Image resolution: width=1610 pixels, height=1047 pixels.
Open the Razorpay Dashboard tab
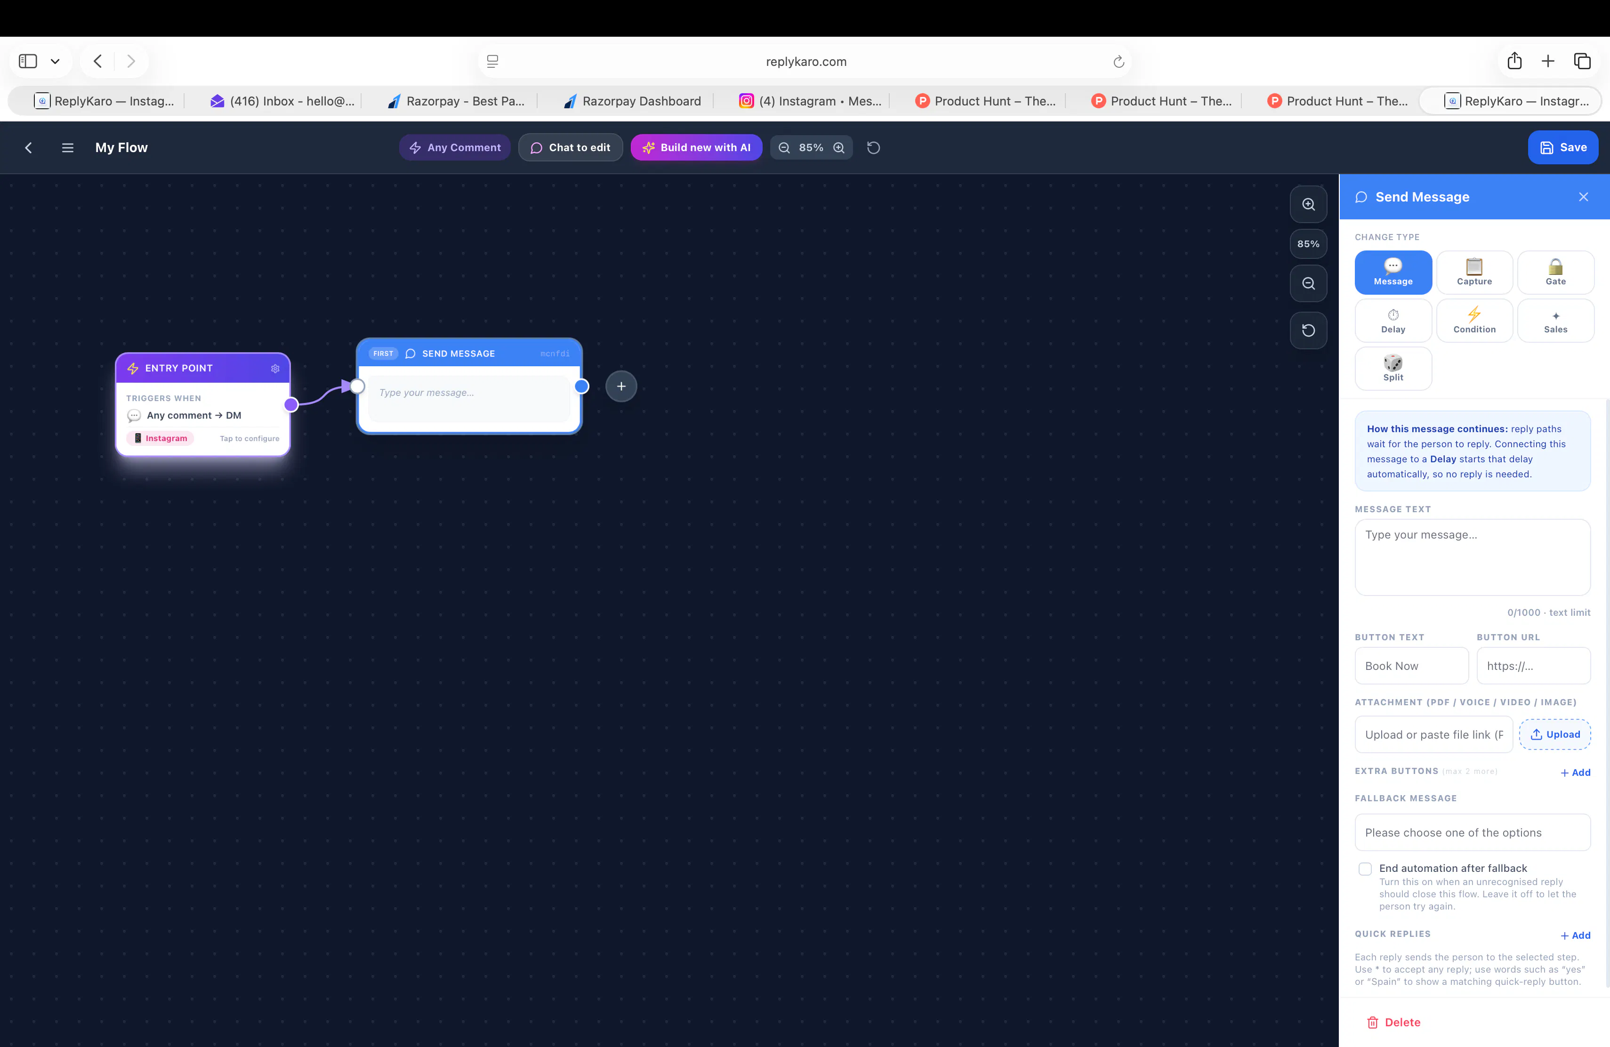click(633, 102)
